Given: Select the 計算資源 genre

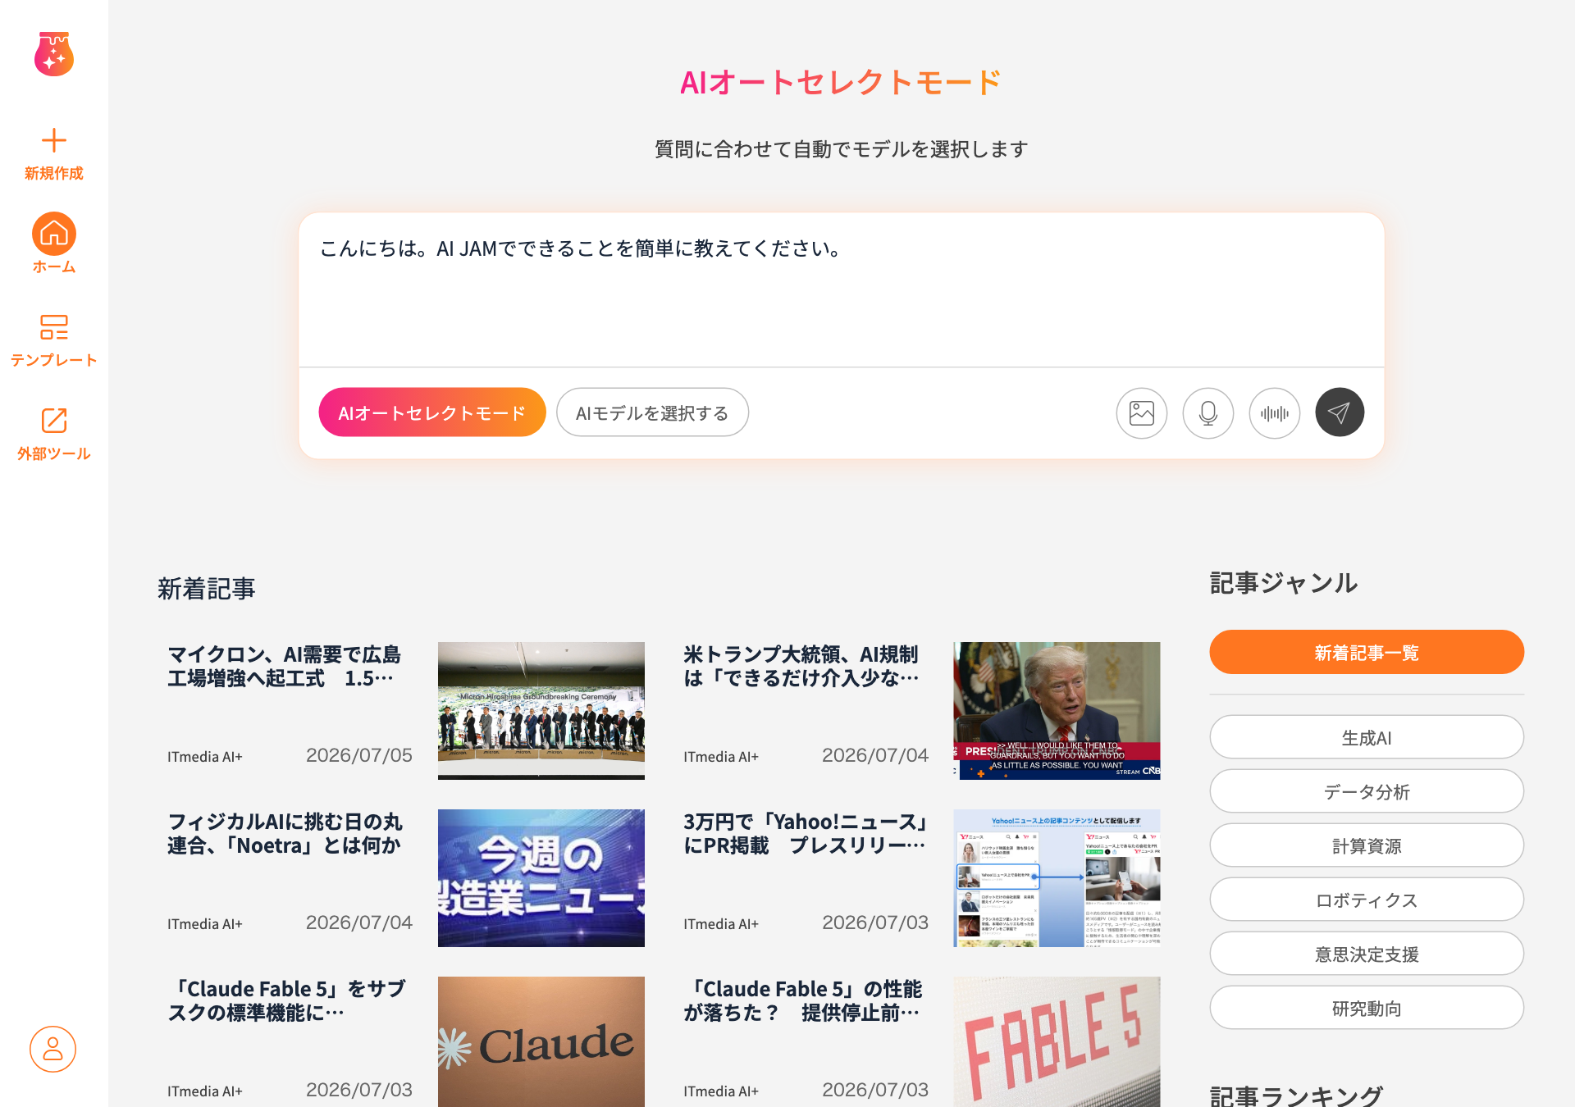Looking at the screenshot, I should click(1367, 845).
